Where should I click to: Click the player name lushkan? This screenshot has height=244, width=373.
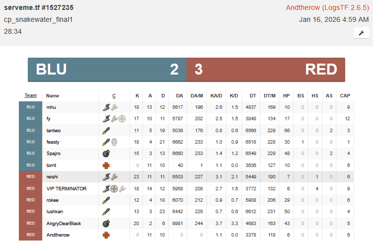55,212
